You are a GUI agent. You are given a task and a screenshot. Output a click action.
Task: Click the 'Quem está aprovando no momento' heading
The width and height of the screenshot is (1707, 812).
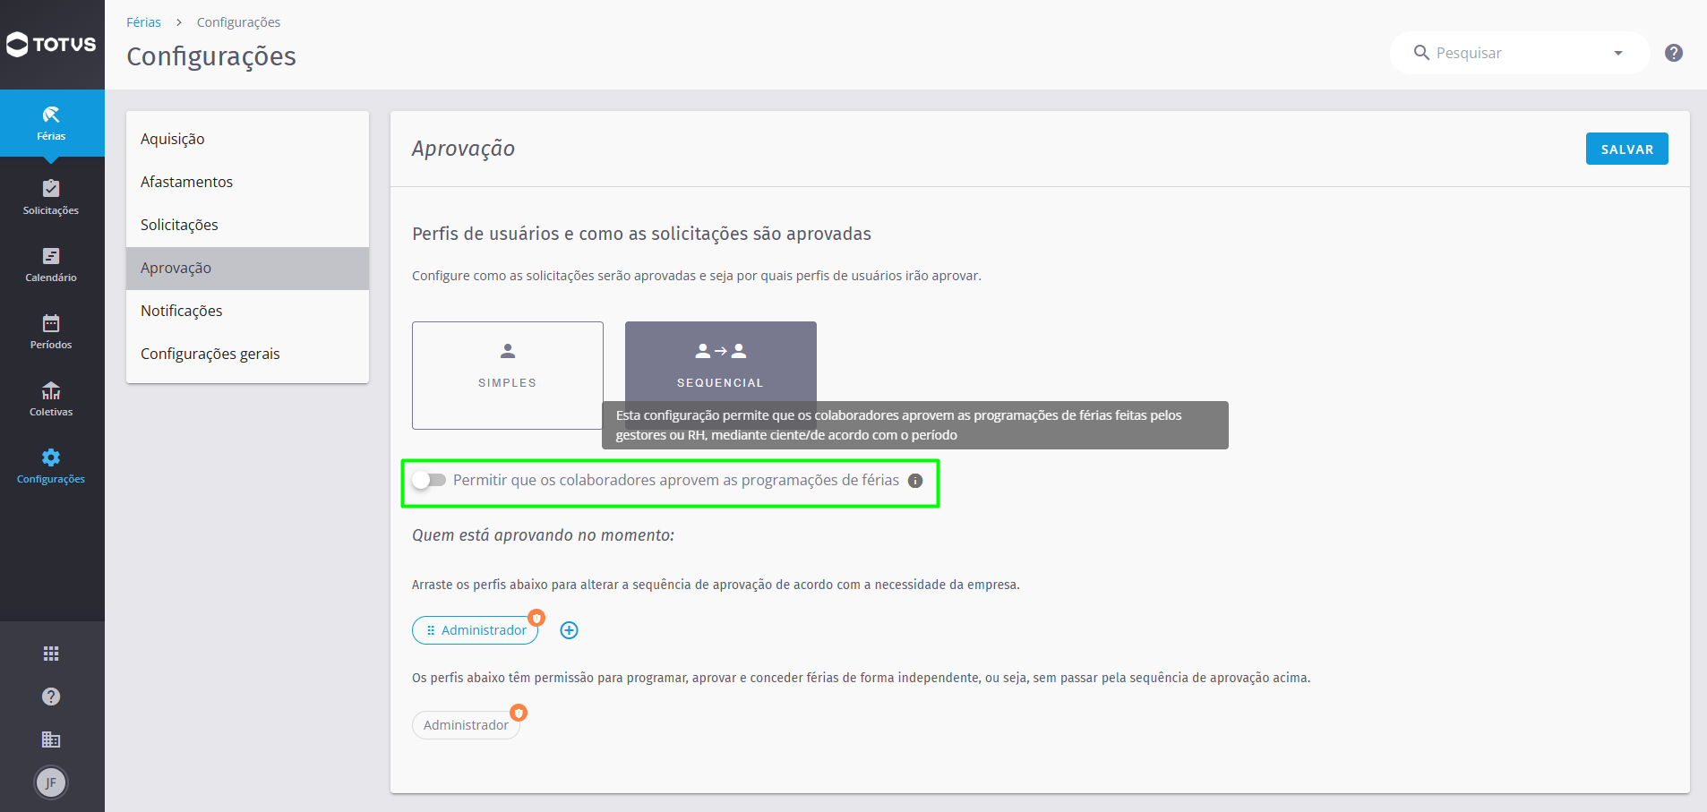[x=543, y=535]
